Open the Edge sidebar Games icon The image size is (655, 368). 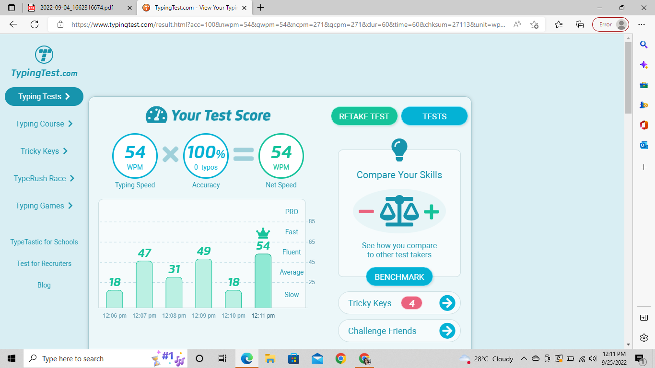coord(644,105)
